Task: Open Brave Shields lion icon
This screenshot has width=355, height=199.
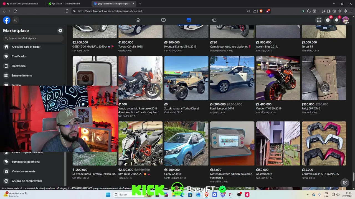Action: tap(261, 11)
